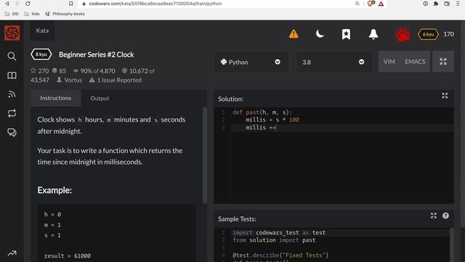Click the 8 kyu badge next to title
Screen dimensions: 465x262
pos(41,55)
